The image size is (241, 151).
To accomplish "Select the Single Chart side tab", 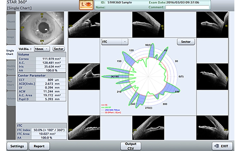I will pyautogui.click(x=11, y=52).
